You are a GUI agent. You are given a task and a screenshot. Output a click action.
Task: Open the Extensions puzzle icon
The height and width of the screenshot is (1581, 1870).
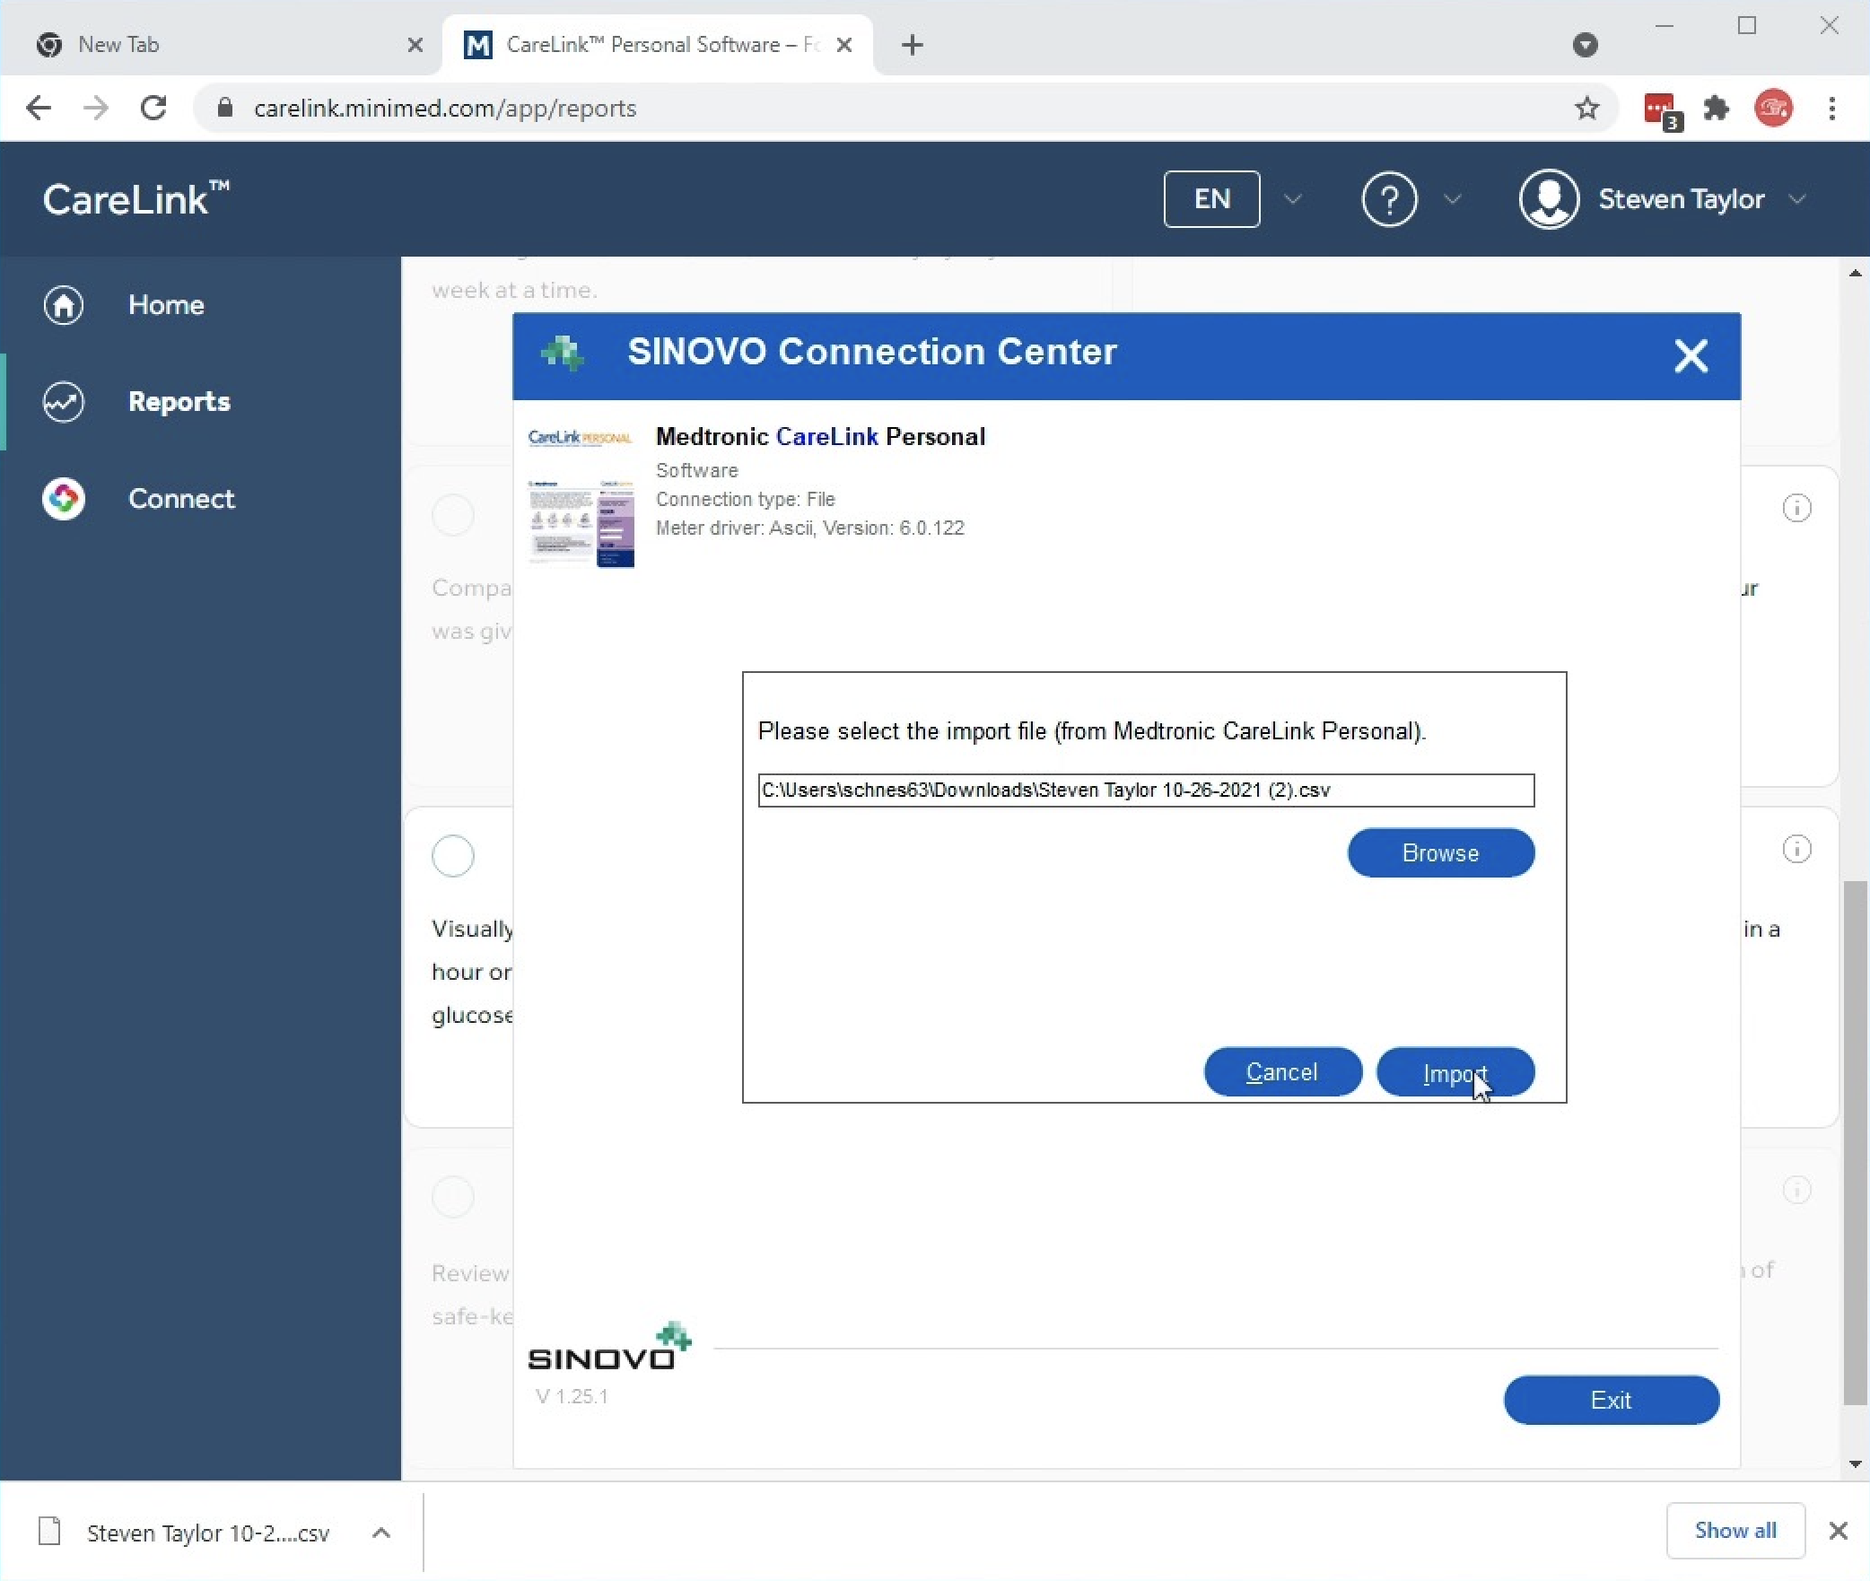(x=1716, y=108)
